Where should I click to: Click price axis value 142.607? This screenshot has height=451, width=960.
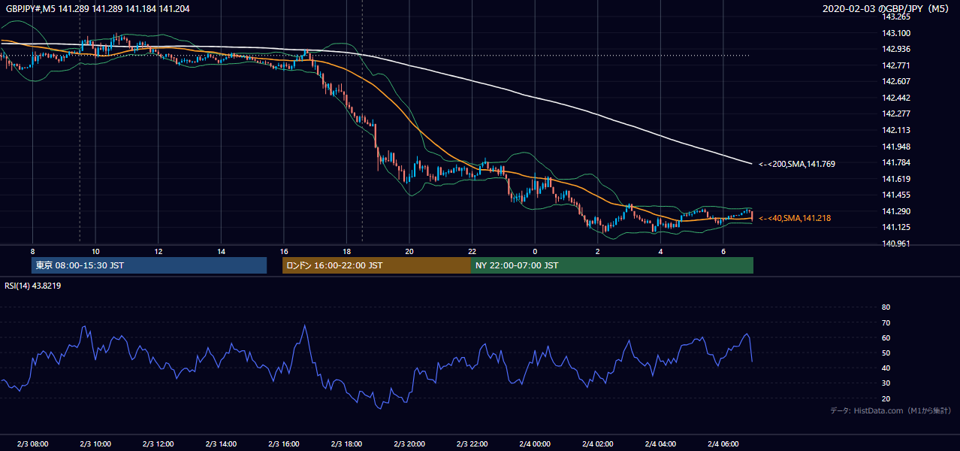pos(896,81)
